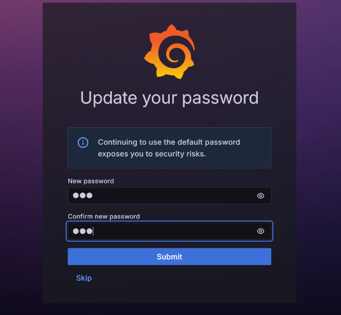Click the "exposes you to security risks" text line
The width and height of the screenshot is (341, 315).
[x=152, y=154]
